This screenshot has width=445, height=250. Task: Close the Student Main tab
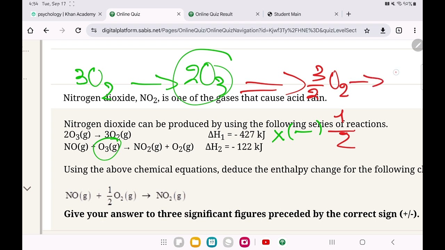click(336, 14)
